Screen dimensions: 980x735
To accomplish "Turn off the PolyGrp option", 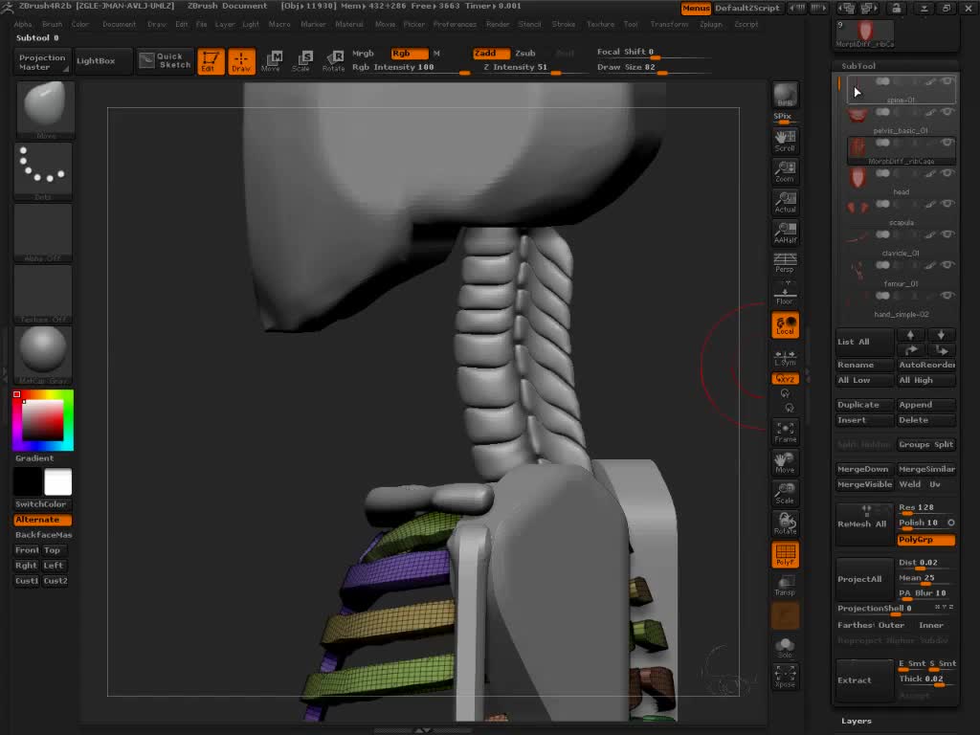I will click(925, 540).
